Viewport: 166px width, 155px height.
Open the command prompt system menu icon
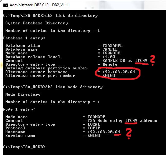point(6,5)
